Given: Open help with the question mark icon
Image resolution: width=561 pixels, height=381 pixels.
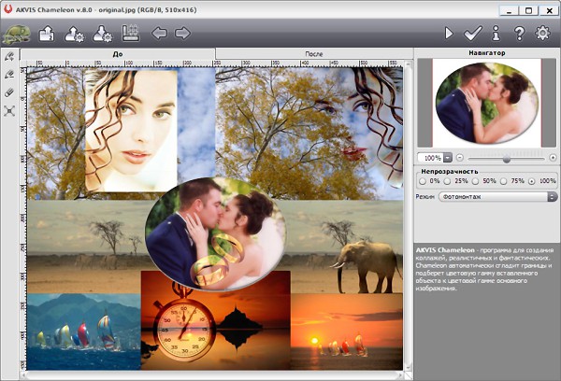Looking at the screenshot, I should pos(519,34).
